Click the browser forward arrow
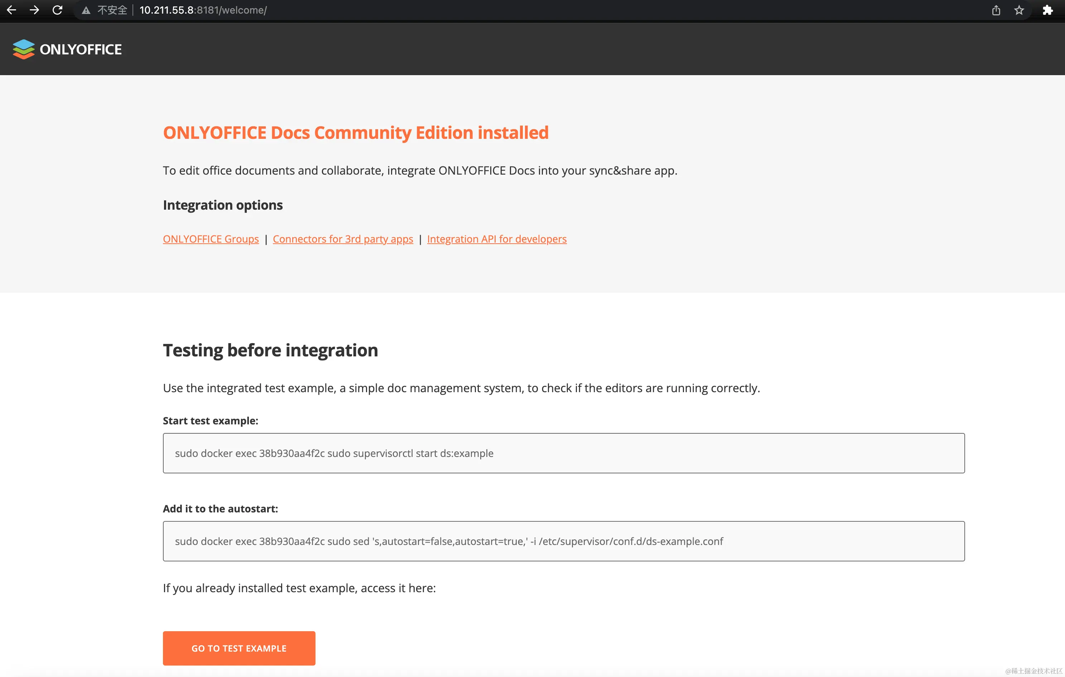1065x677 pixels. coord(34,10)
